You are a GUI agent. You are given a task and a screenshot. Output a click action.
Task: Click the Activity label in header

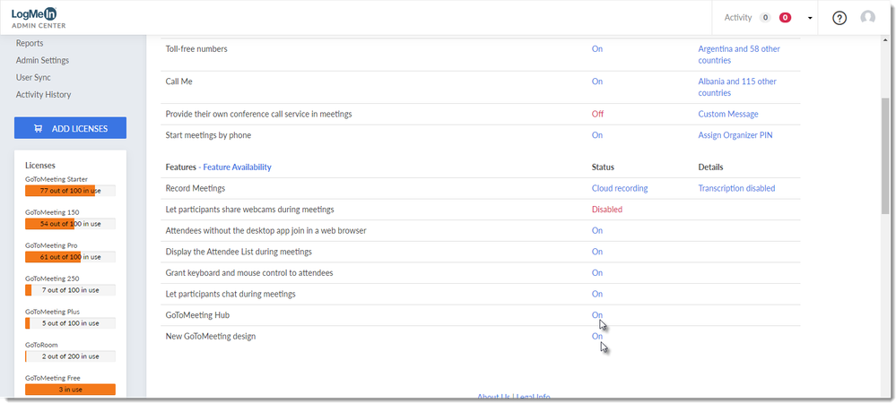(738, 18)
